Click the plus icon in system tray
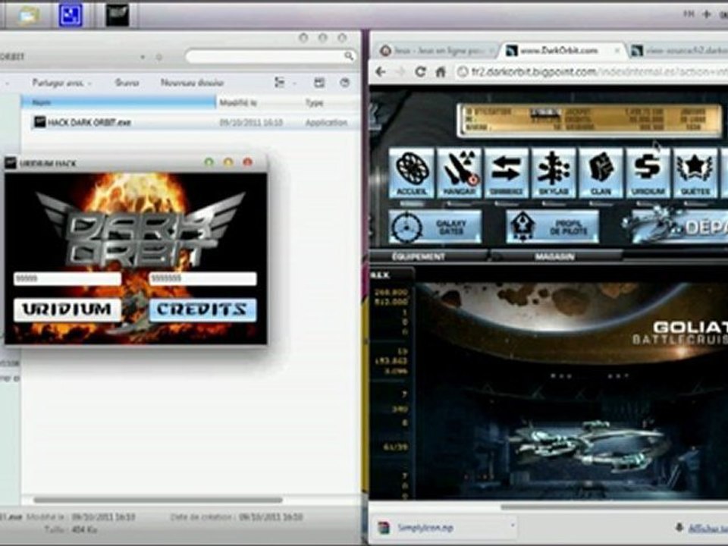Image resolution: width=728 pixels, height=546 pixels. point(707,14)
